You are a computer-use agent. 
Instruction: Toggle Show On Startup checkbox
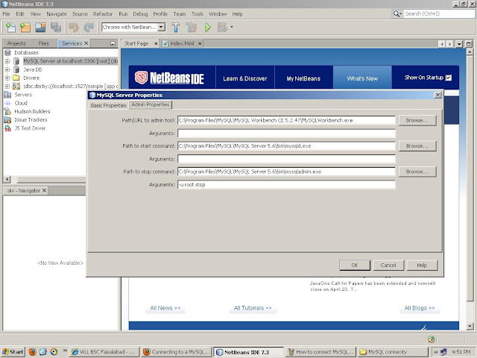pos(449,78)
